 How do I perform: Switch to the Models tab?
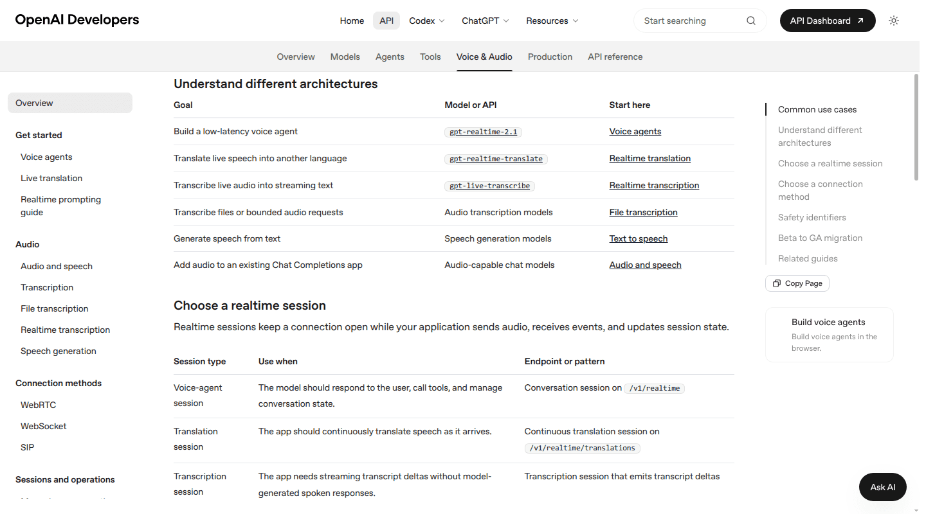pyautogui.click(x=345, y=57)
